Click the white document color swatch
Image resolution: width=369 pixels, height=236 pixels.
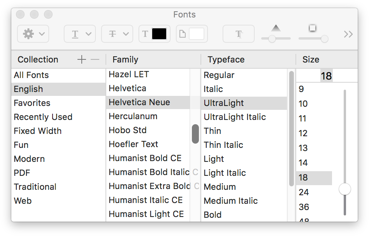pyautogui.click(x=197, y=34)
